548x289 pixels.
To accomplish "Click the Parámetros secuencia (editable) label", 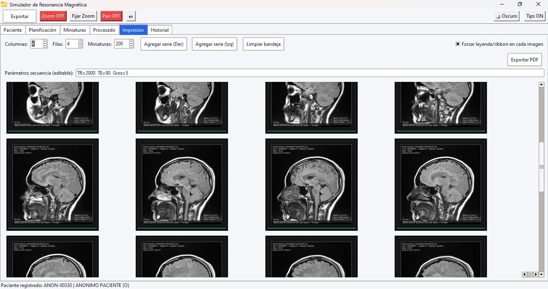I will [39, 73].
